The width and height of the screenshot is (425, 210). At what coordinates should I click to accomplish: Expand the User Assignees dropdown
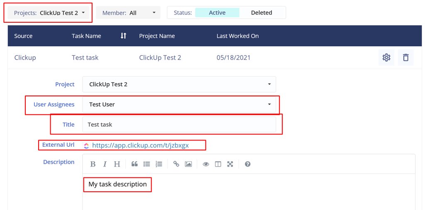[x=179, y=105]
